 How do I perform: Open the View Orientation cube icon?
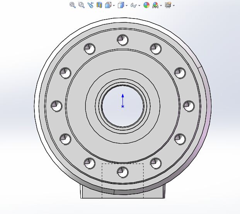click(108, 5)
